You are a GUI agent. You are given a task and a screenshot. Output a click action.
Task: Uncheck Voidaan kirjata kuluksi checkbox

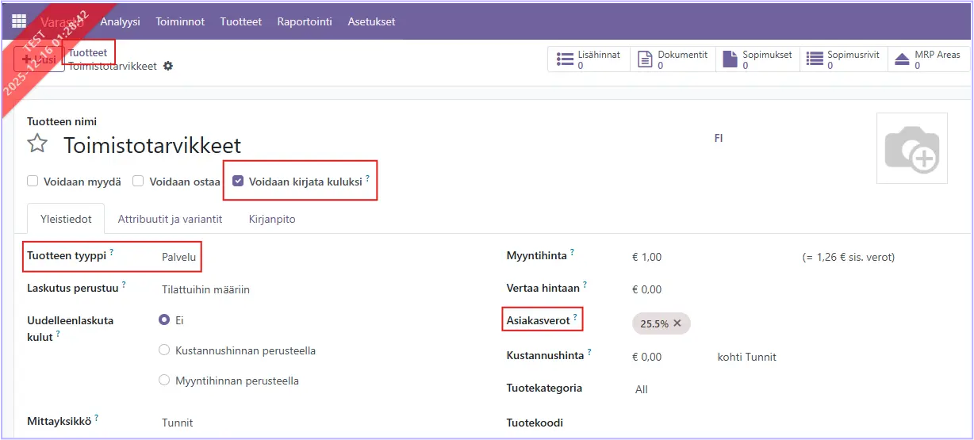238,182
